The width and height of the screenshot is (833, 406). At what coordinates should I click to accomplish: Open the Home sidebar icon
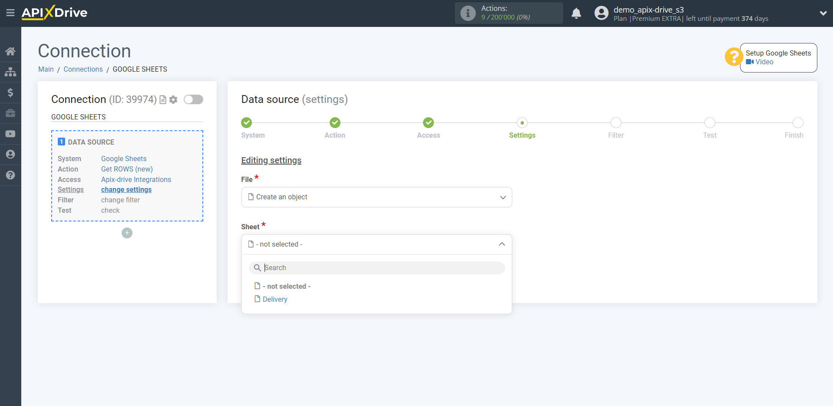(10, 51)
